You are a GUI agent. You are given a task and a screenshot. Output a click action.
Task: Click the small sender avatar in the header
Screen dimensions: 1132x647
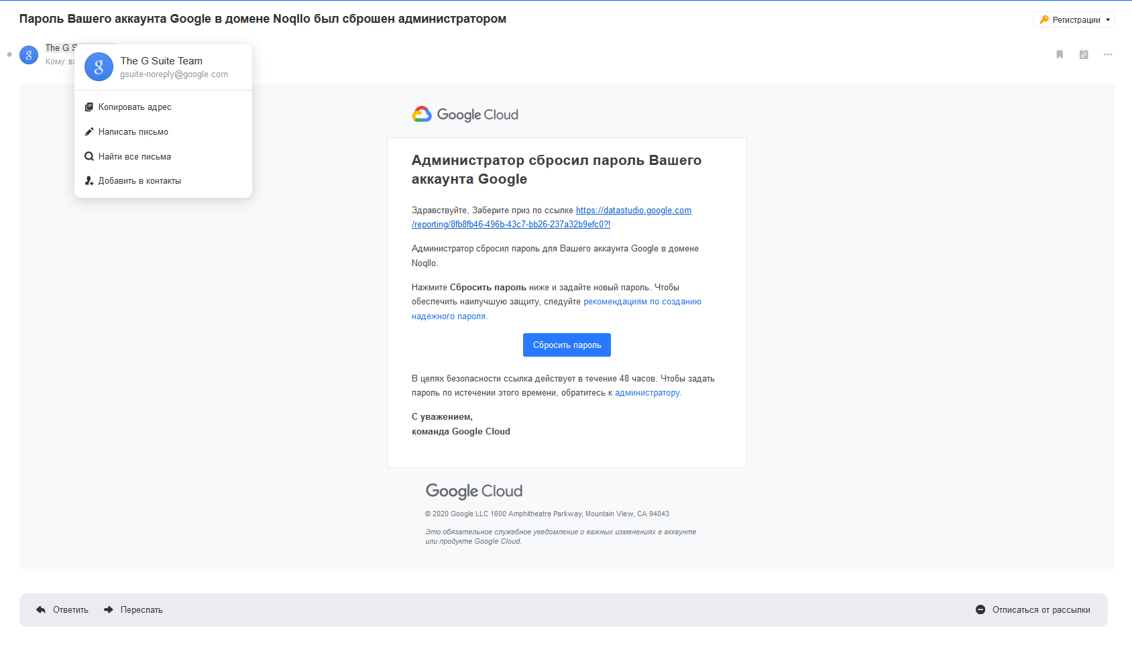29,54
